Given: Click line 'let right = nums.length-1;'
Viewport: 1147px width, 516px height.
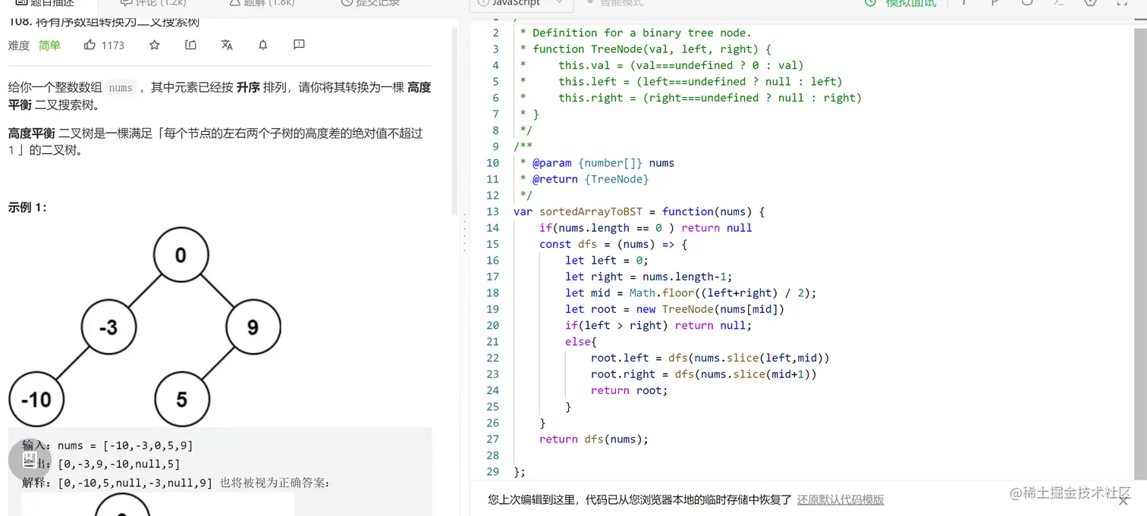Looking at the screenshot, I should coord(649,277).
